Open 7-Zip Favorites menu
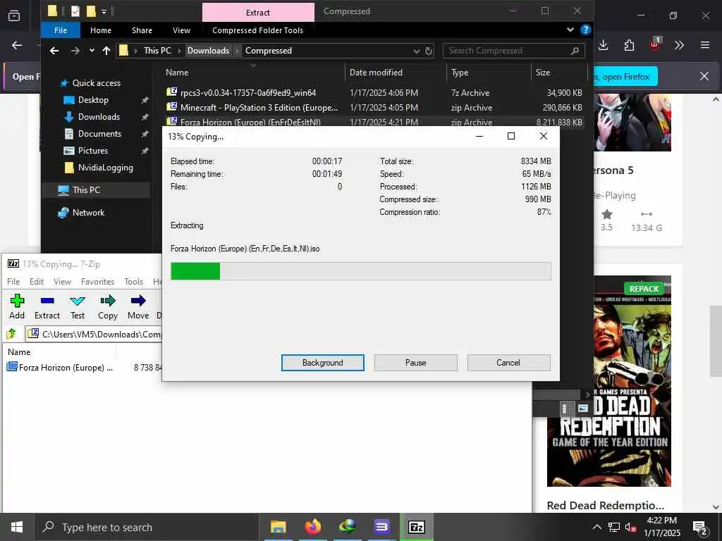 [x=97, y=282]
